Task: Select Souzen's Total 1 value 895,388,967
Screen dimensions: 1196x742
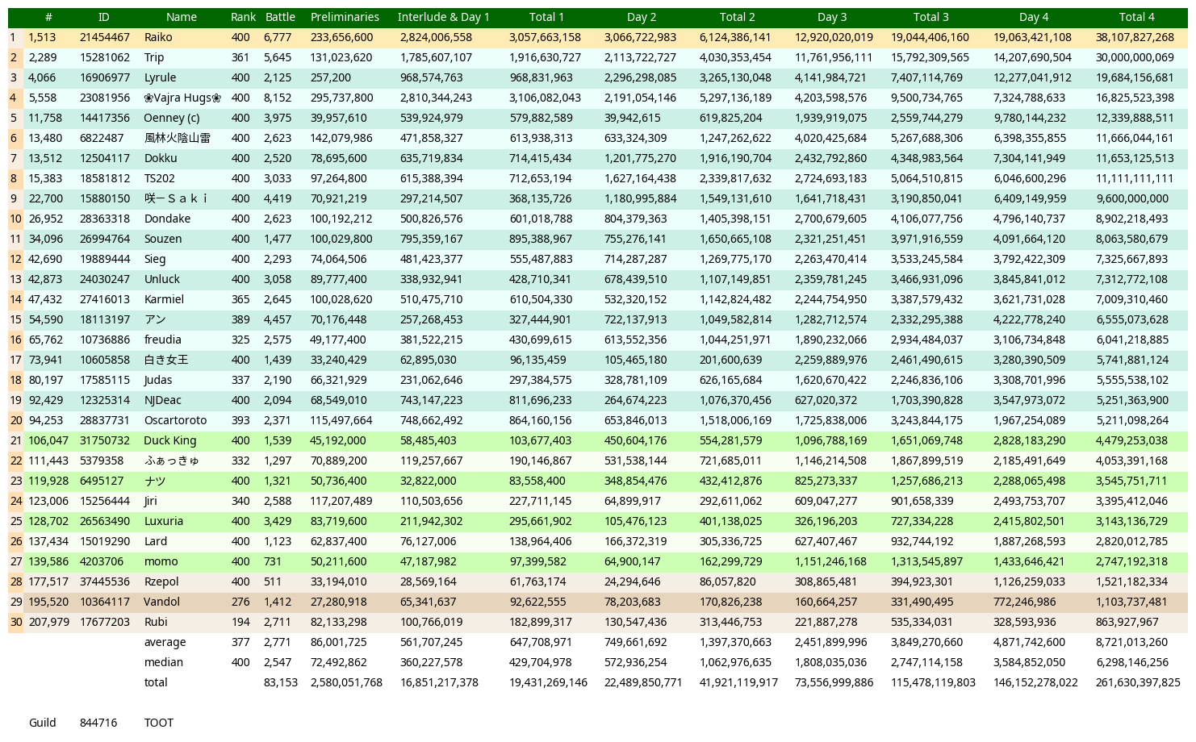Action: coord(541,239)
